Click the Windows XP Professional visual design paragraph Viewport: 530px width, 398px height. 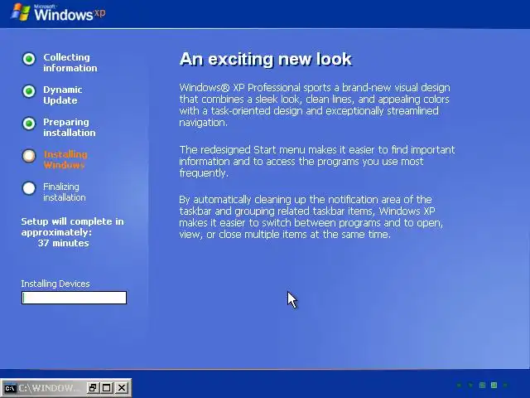pyautogui.click(x=315, y=105)
